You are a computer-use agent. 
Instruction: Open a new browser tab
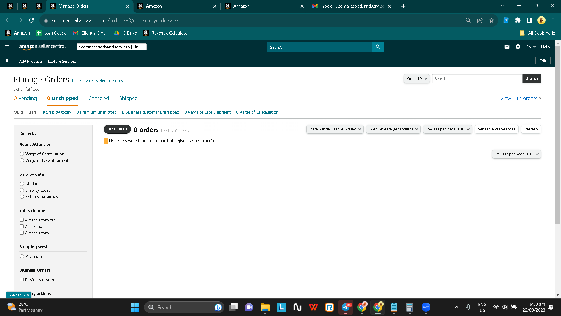pyautogui.click(x=403, y=6)
